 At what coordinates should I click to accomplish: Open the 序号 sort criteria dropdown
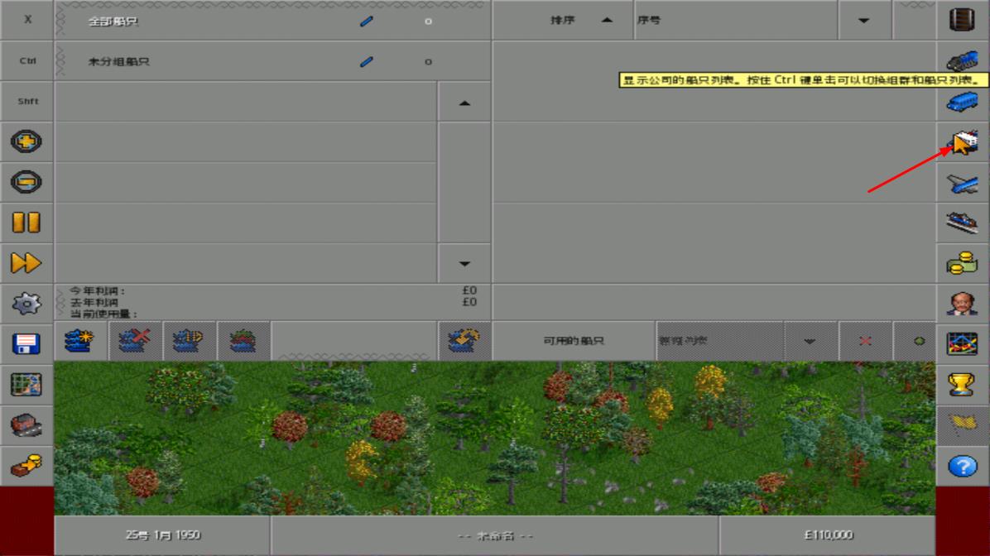pyautogui.click(x=864, y=21)
